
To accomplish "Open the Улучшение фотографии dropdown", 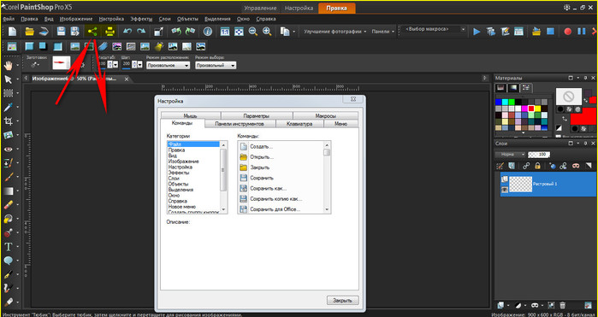I will tap(335, 32).
